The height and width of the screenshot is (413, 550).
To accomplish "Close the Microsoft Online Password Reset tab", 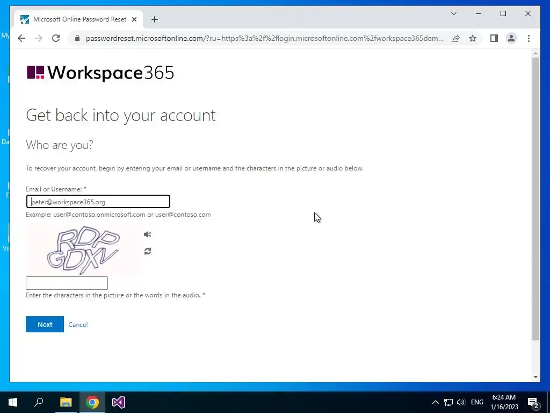I will [134, 19].
